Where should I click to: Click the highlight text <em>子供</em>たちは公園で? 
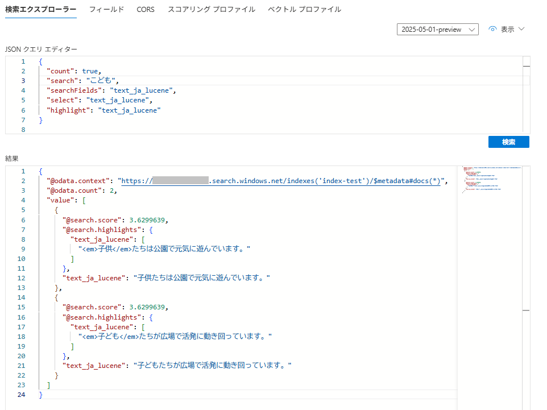coord(164,249)
